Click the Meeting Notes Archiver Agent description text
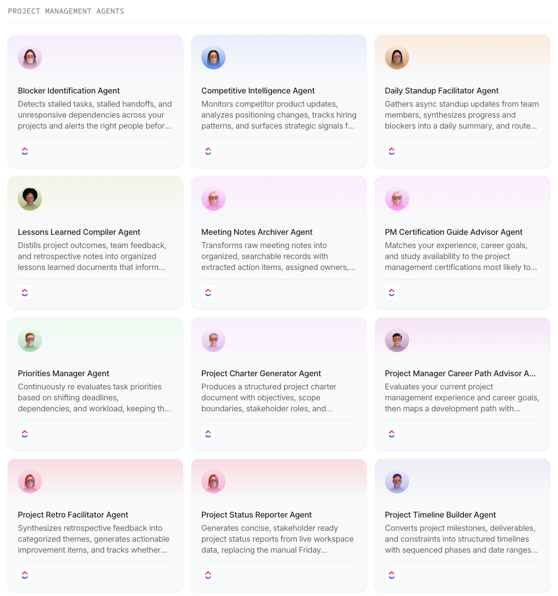 point(279,256)
